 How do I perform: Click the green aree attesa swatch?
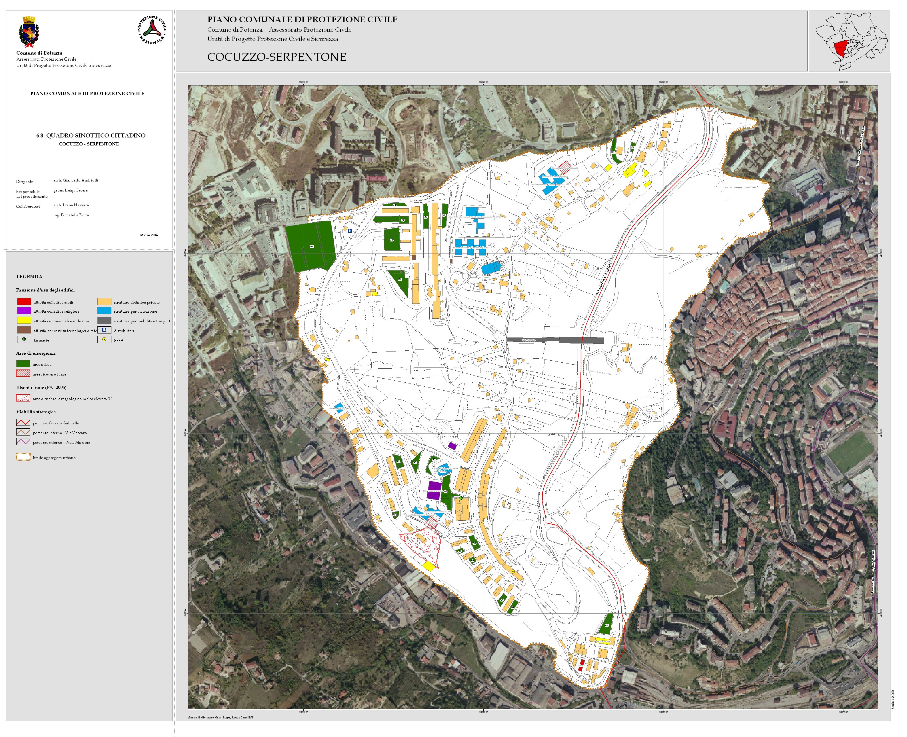[x=23, y=364]
